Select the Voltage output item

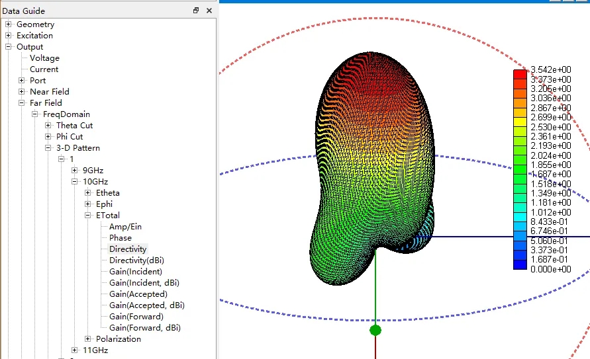coord(44,58)
